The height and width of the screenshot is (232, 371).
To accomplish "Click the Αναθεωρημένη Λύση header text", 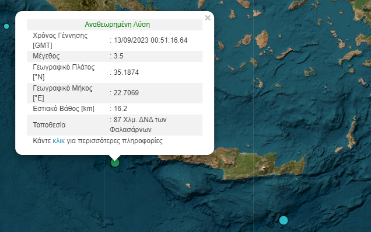I will (117, 25).
